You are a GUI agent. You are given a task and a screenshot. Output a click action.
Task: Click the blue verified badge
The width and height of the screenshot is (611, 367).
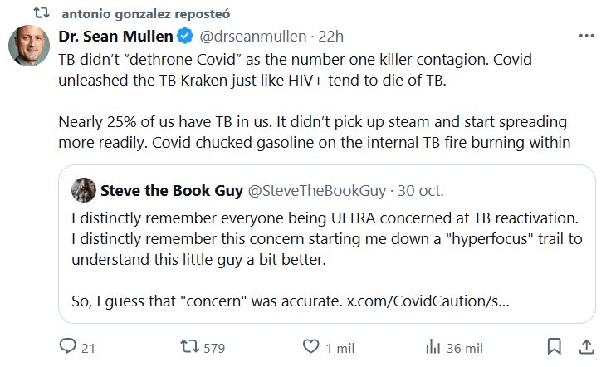point(186,37)
